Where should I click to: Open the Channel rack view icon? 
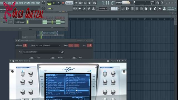point(132,9)
